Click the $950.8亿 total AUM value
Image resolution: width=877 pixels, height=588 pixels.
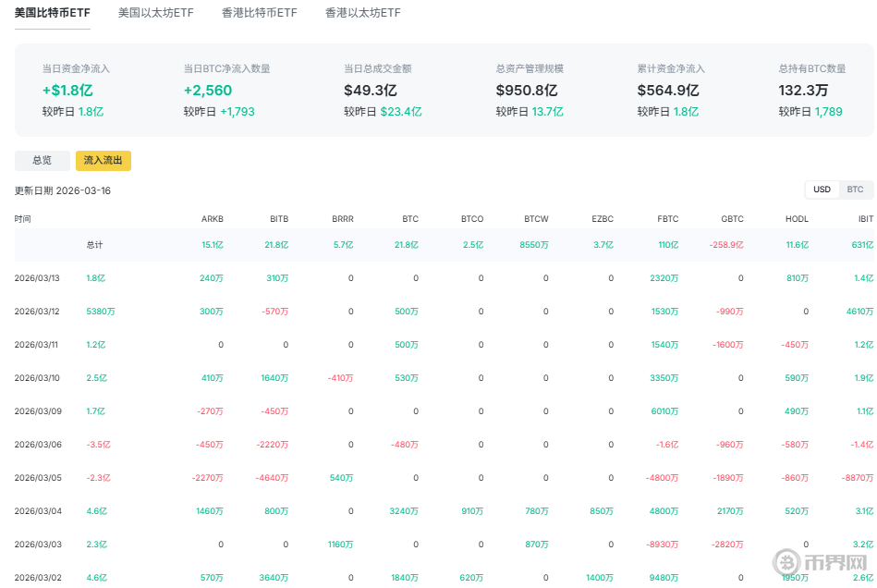tap(527, 90)
